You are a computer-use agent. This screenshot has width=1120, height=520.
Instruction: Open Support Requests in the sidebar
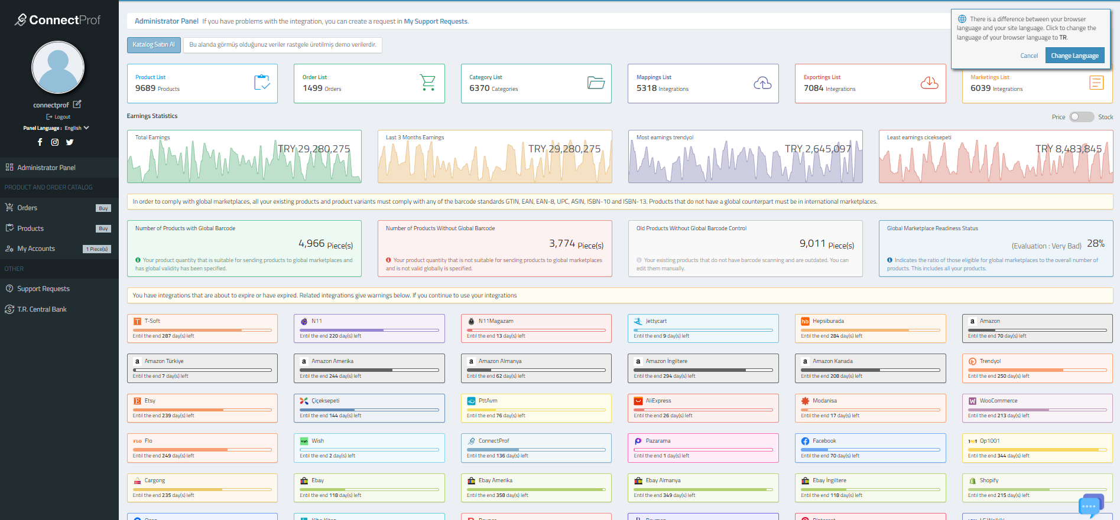[43, 289]
